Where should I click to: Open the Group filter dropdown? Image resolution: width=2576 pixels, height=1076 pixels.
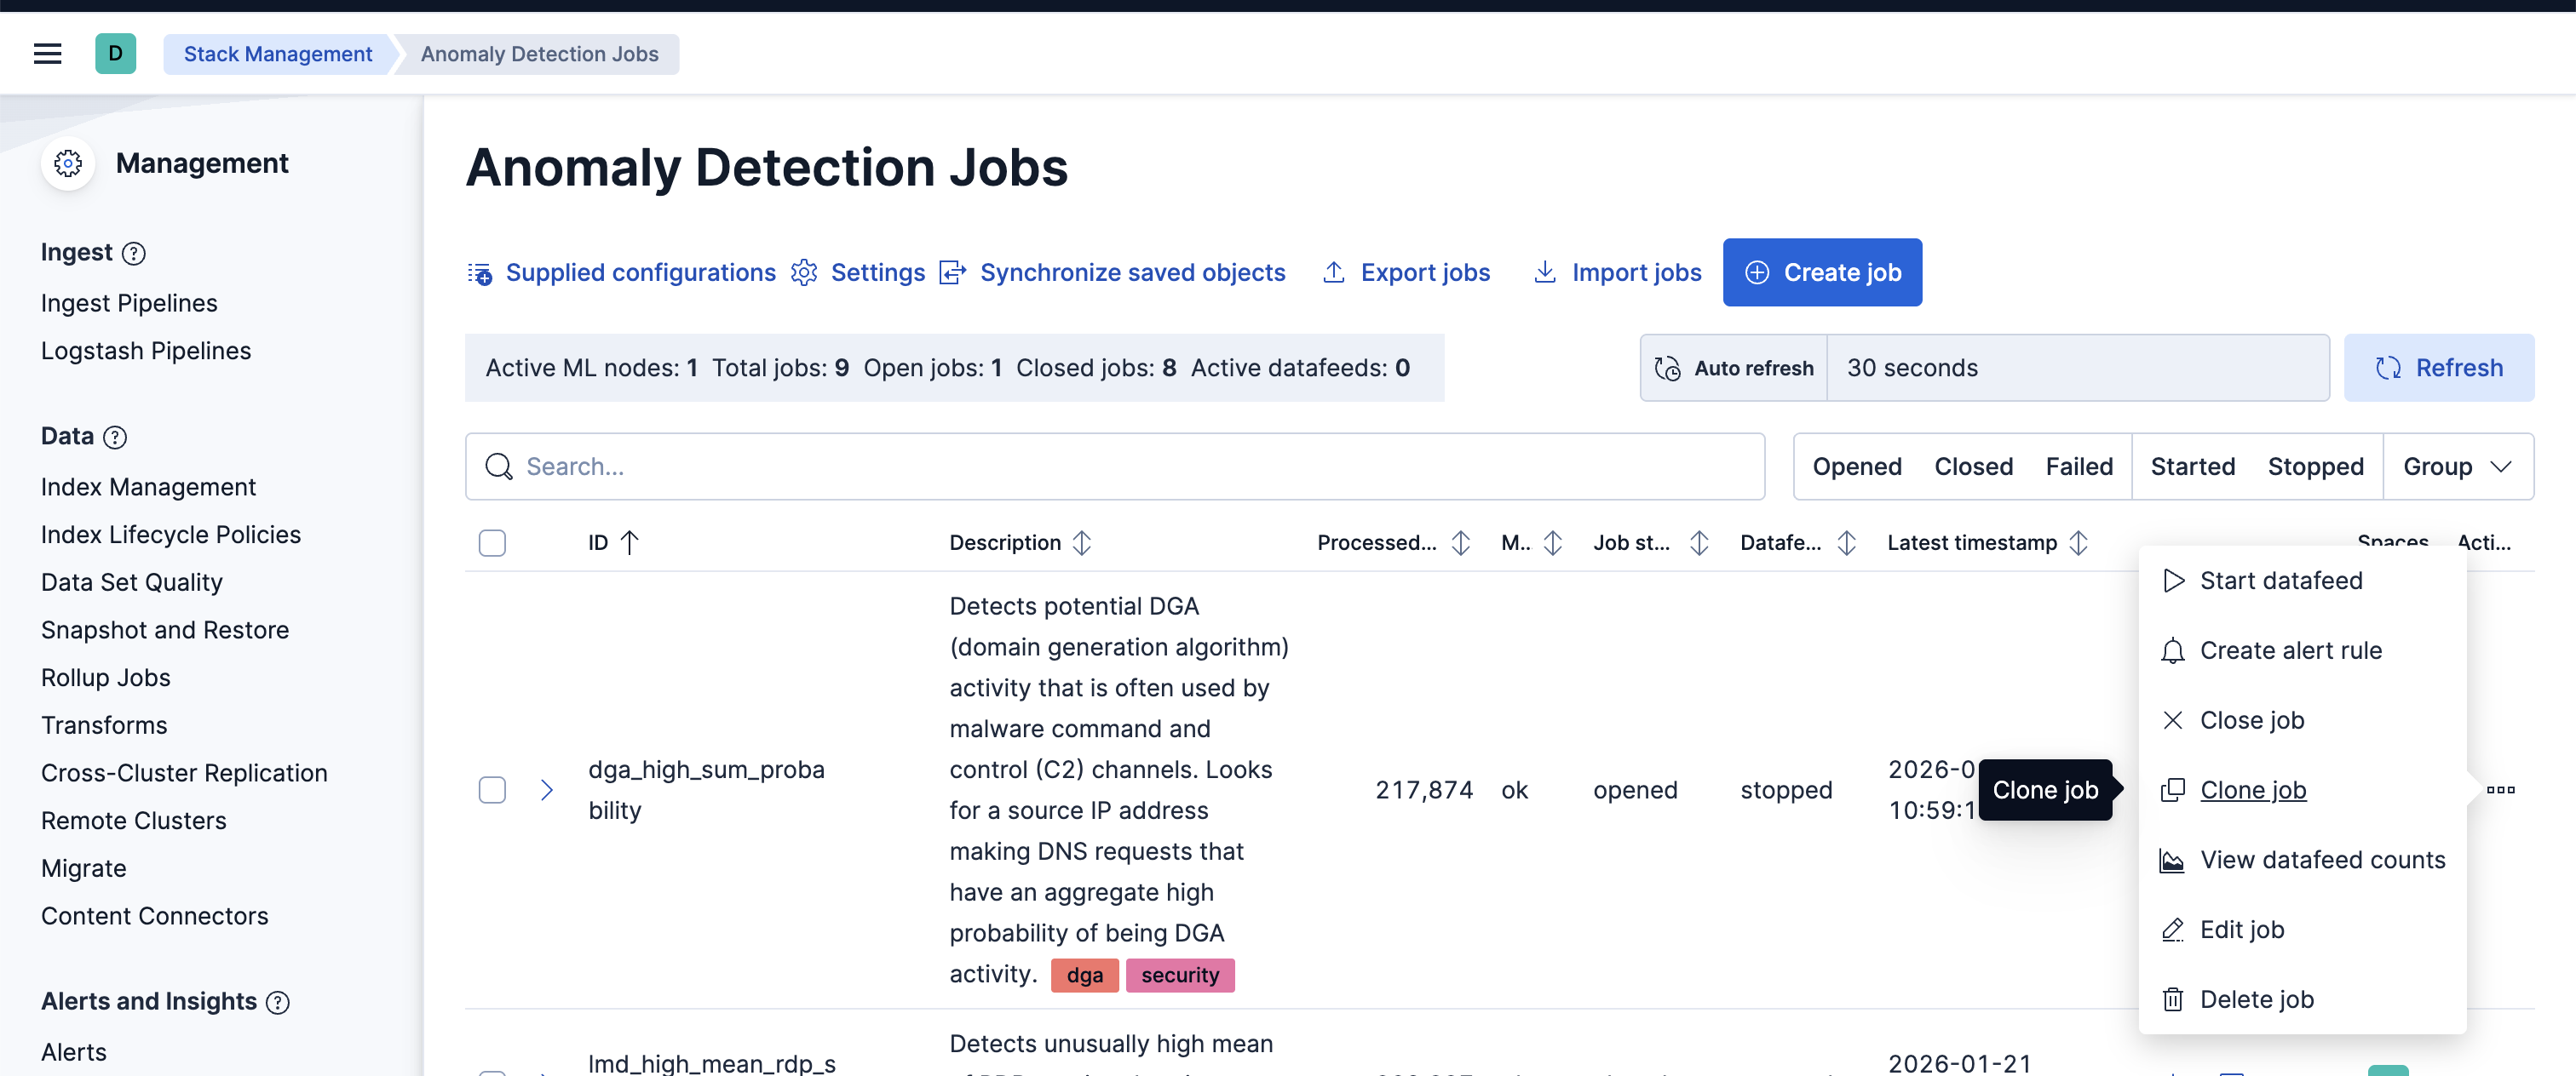pos(2457,466)
